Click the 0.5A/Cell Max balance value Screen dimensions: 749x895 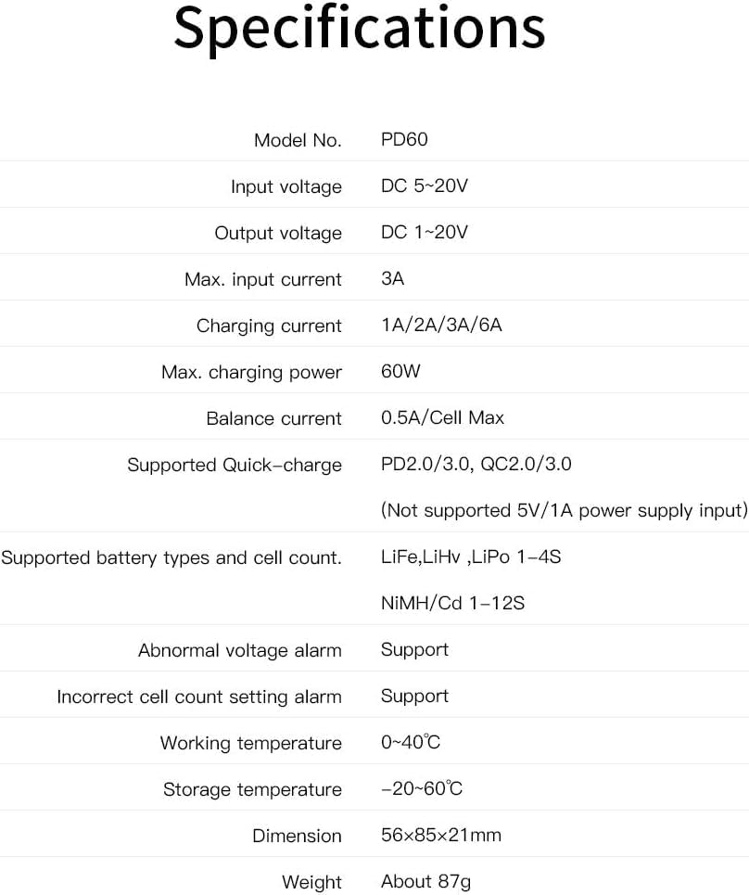442,417
